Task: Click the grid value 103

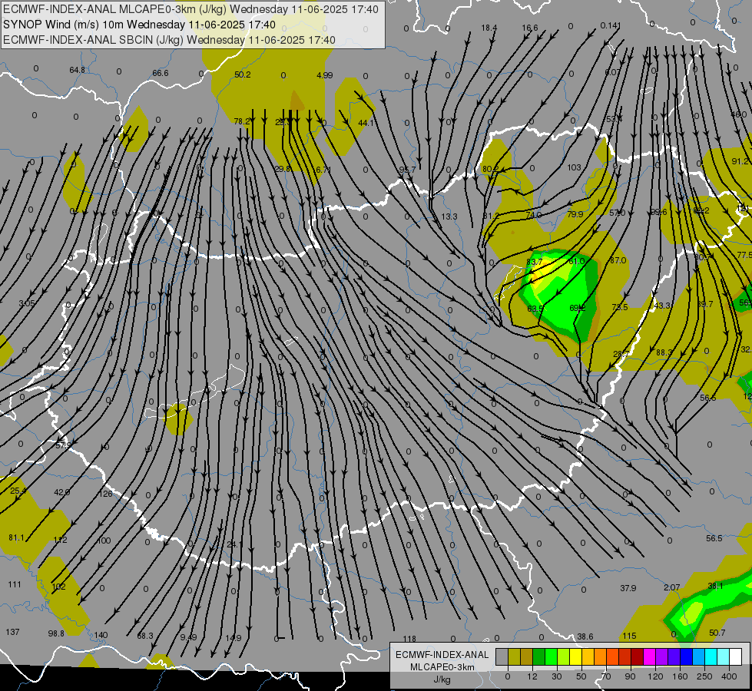Action: click(x=574, y=168)
